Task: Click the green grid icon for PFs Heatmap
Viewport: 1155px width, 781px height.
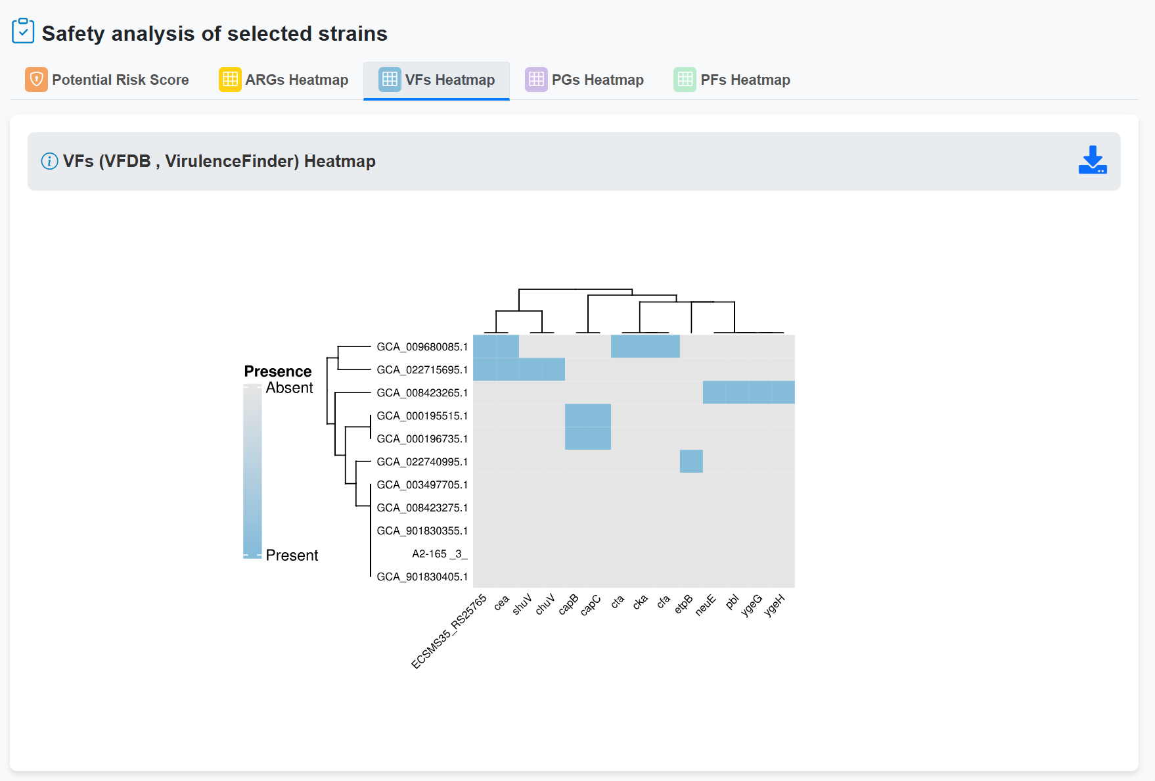Action: tap(685, 80)
